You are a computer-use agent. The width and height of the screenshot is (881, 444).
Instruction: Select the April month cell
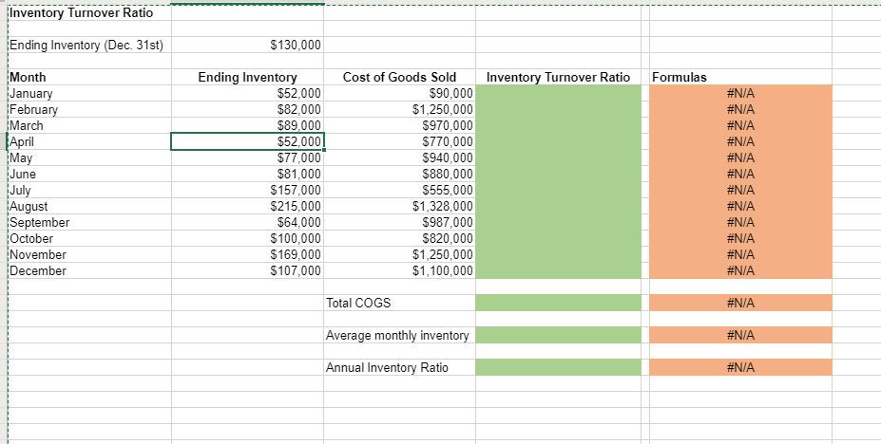pyautogui.click(x=90, y=142)
